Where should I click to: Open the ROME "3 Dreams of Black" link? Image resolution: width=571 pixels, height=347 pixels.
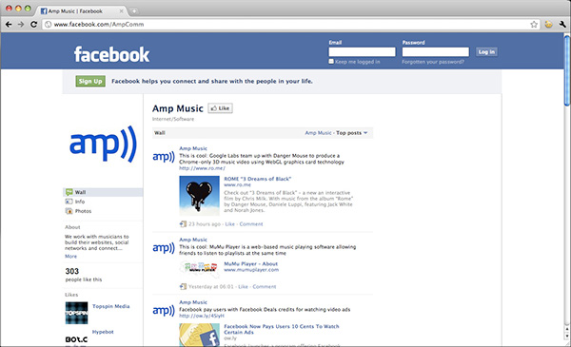point(258,179)
